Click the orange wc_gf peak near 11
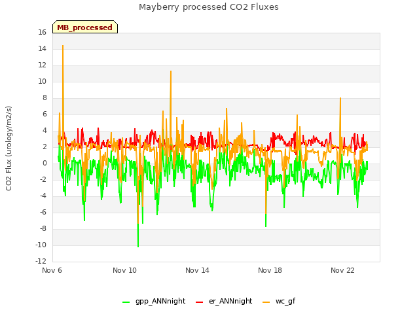The image size is (419, 314). (x=171, y=71)
